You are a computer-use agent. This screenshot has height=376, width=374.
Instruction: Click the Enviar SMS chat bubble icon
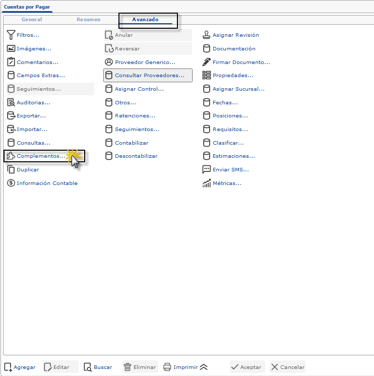click(x=206, y=170)
